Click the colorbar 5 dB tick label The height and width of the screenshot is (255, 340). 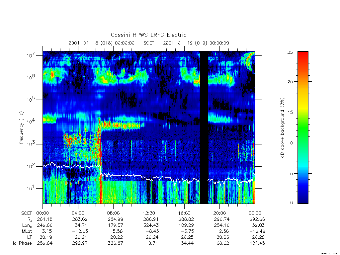tap(292, 173)
